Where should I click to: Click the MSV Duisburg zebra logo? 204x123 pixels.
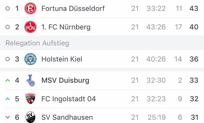pos(30,80)
